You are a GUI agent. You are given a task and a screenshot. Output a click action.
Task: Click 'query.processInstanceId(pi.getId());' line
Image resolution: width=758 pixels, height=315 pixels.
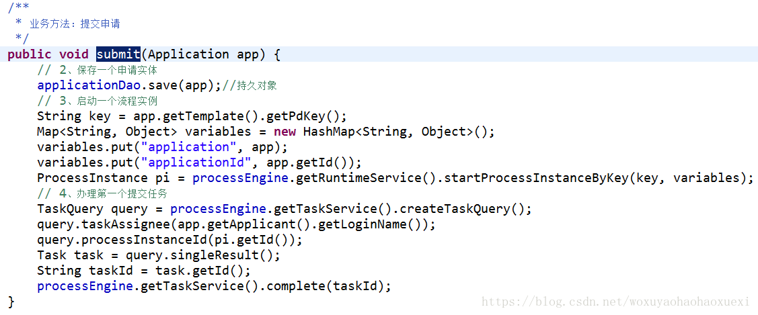click(x=169, y=240)
